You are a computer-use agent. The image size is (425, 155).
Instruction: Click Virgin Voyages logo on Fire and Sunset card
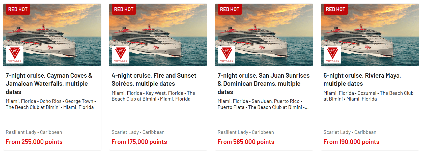(x=121, y=54)
